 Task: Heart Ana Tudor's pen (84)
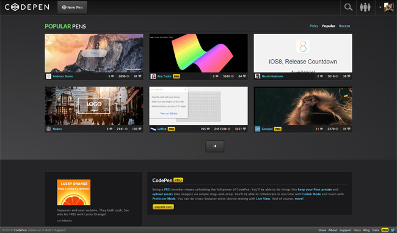242,76
